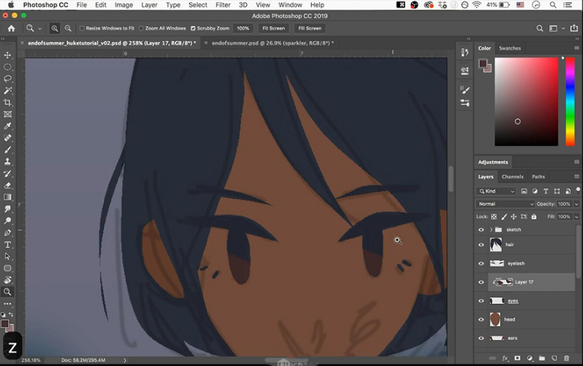
Task: Open the layer Kind filter dropdown
Action: 497,192
